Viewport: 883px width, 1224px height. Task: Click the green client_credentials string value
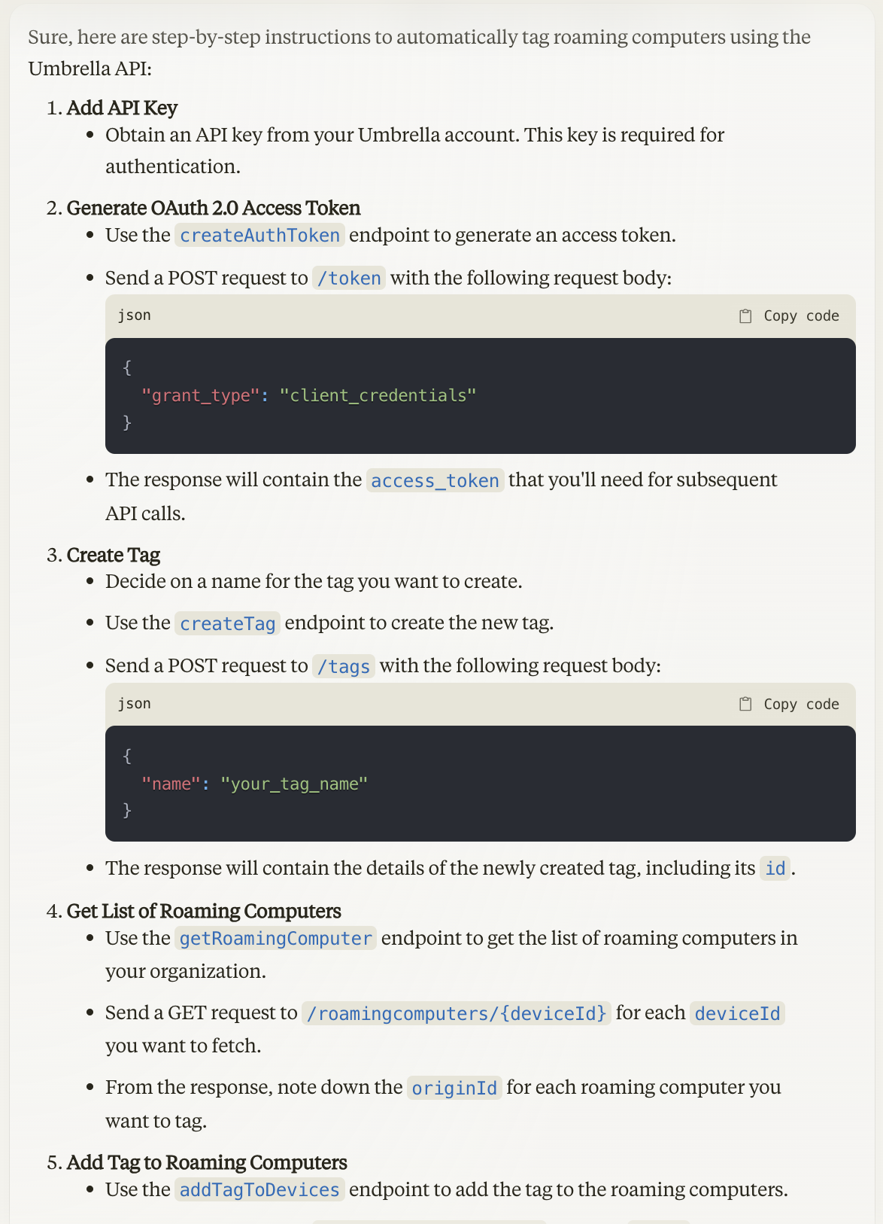tap(378, 394)
